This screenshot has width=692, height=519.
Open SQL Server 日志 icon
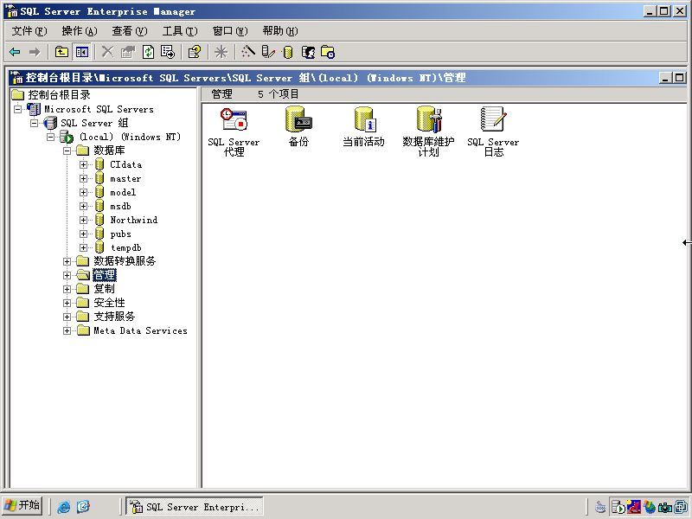tap(493, 131)
